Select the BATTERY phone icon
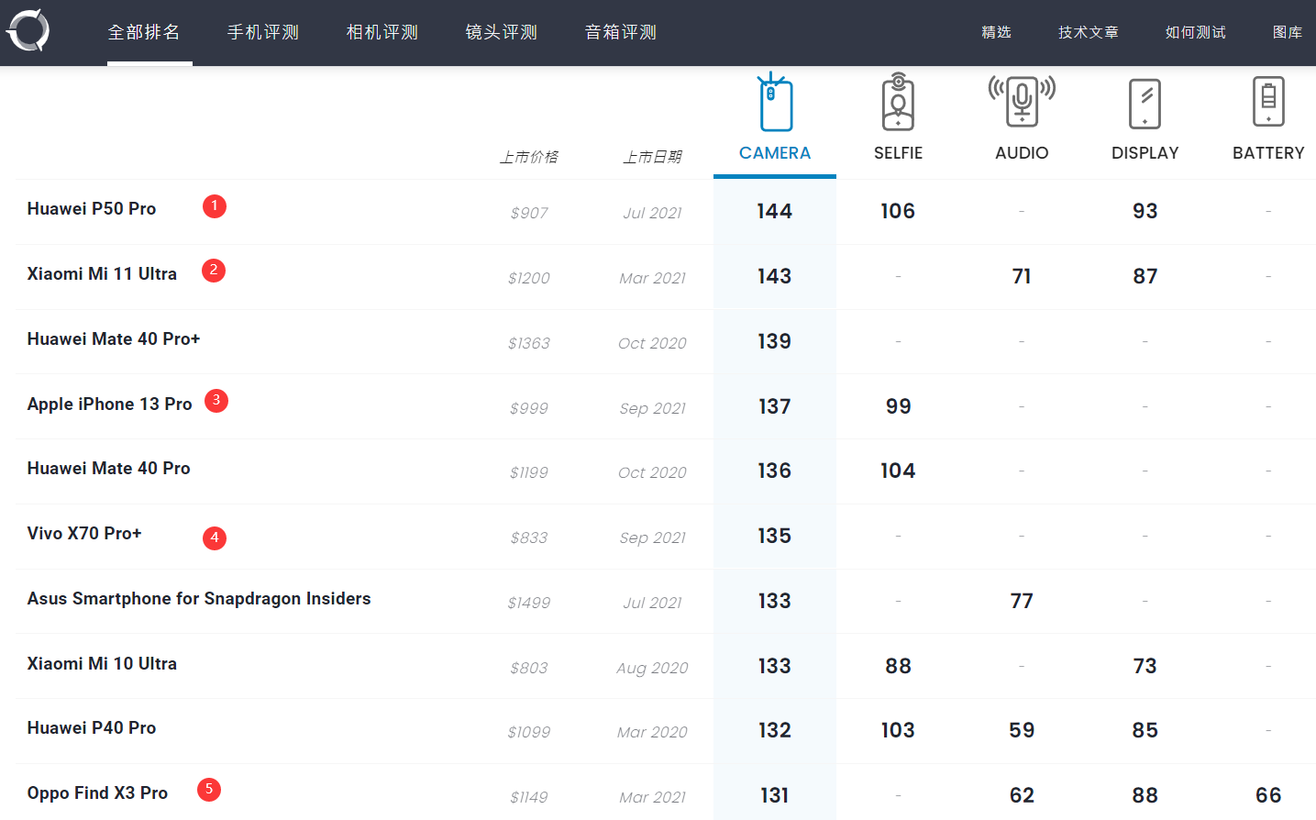Image resolution: width=1316 pixels, height=820 pixels. (1268, 101)
